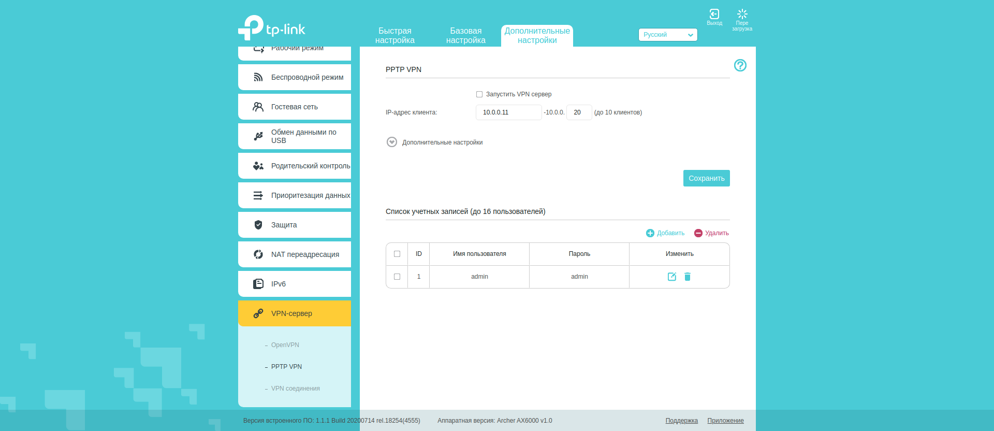Edit the admin account entry
Viewport: 994px width, 431px height.
(671, 277)
